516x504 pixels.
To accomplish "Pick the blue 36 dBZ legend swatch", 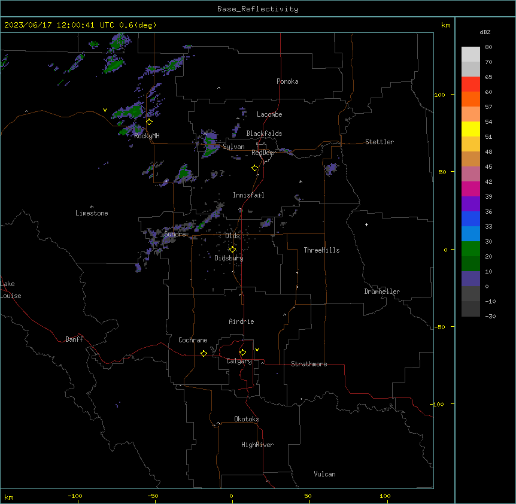I will [471, 218].
